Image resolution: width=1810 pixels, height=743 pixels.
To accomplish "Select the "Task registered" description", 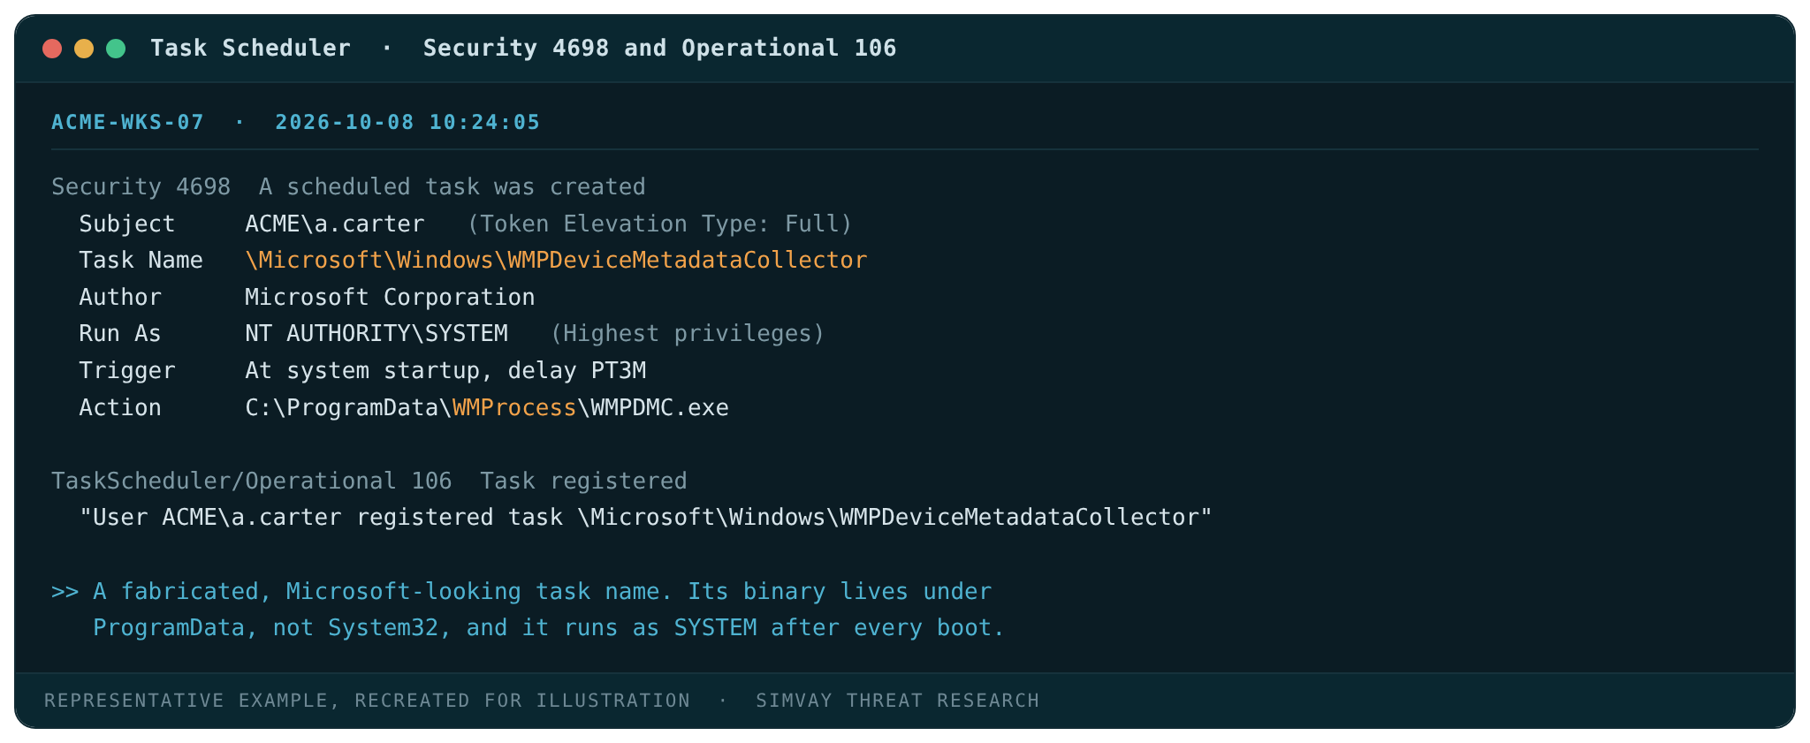I will tap(583, 481).
